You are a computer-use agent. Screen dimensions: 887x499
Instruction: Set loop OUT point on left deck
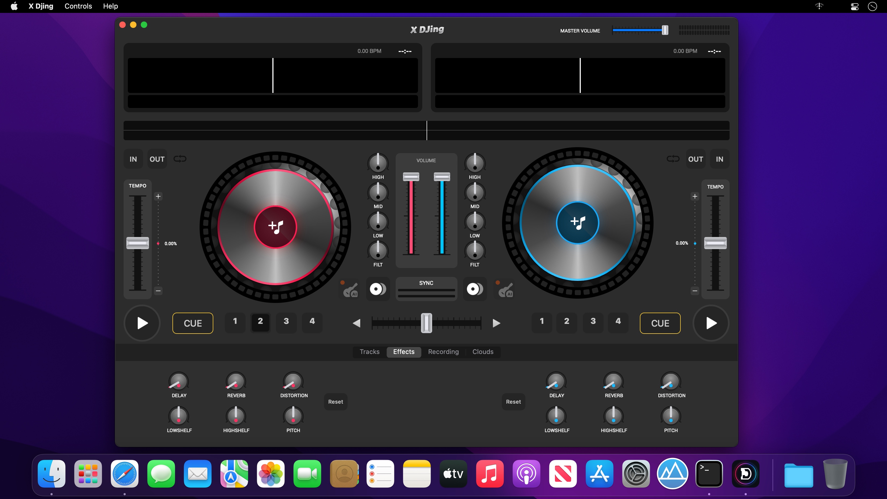click(157, 159)
